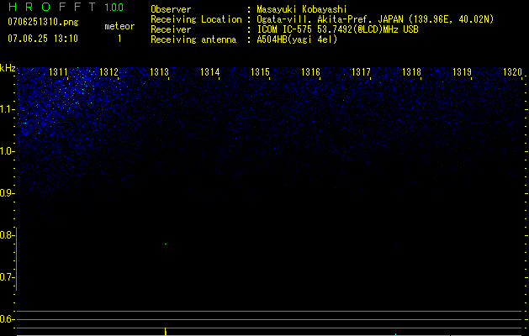Click the Observer field label
Viewport: 529px width, 336px height.
[171, 9]
